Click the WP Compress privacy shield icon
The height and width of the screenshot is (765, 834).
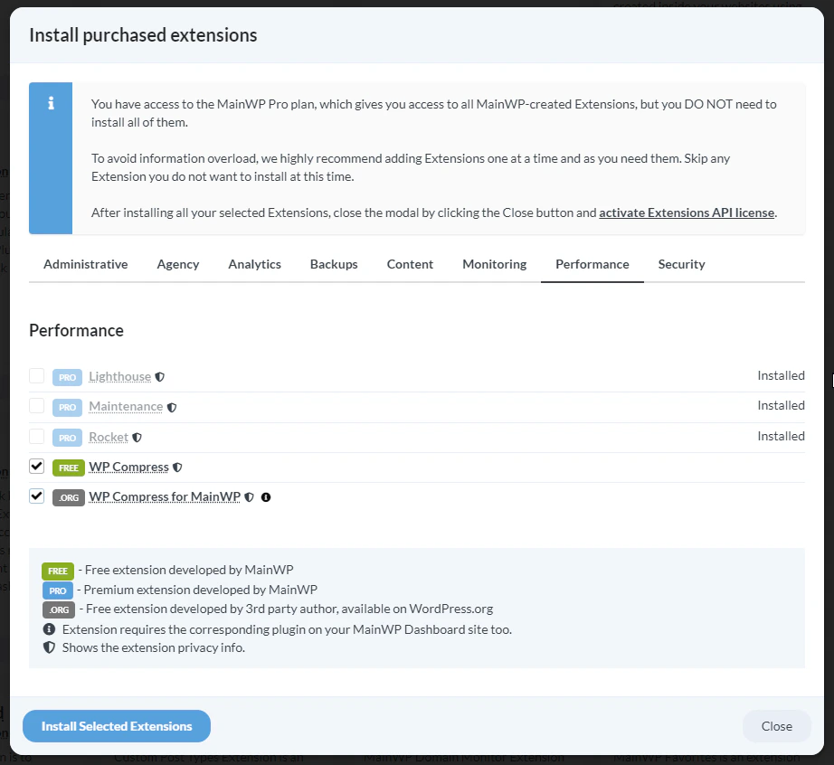click(x=177, y=467)
